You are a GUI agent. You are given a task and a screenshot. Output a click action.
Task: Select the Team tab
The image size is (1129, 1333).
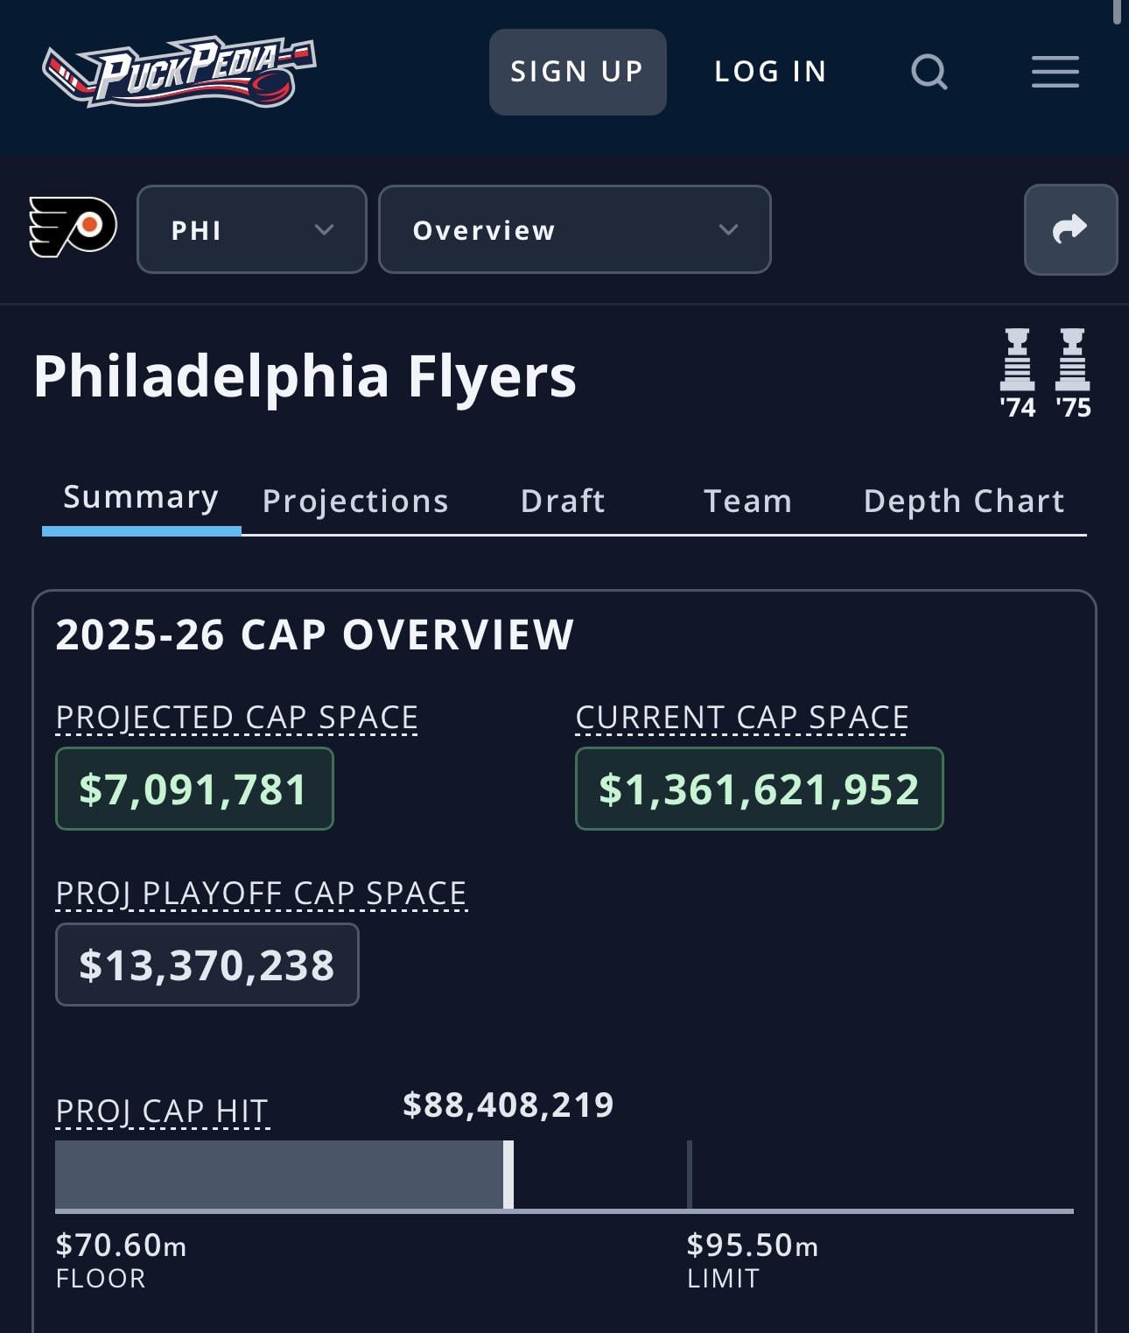[747, 502]
